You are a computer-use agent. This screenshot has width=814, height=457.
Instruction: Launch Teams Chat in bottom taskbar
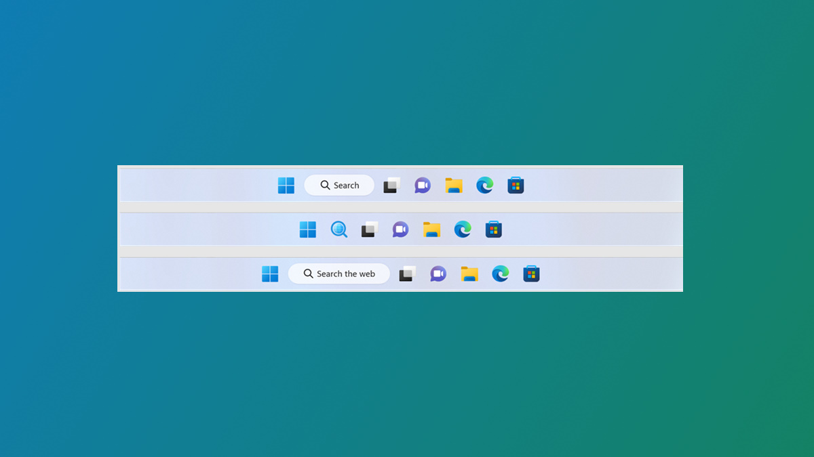point(438,274)
